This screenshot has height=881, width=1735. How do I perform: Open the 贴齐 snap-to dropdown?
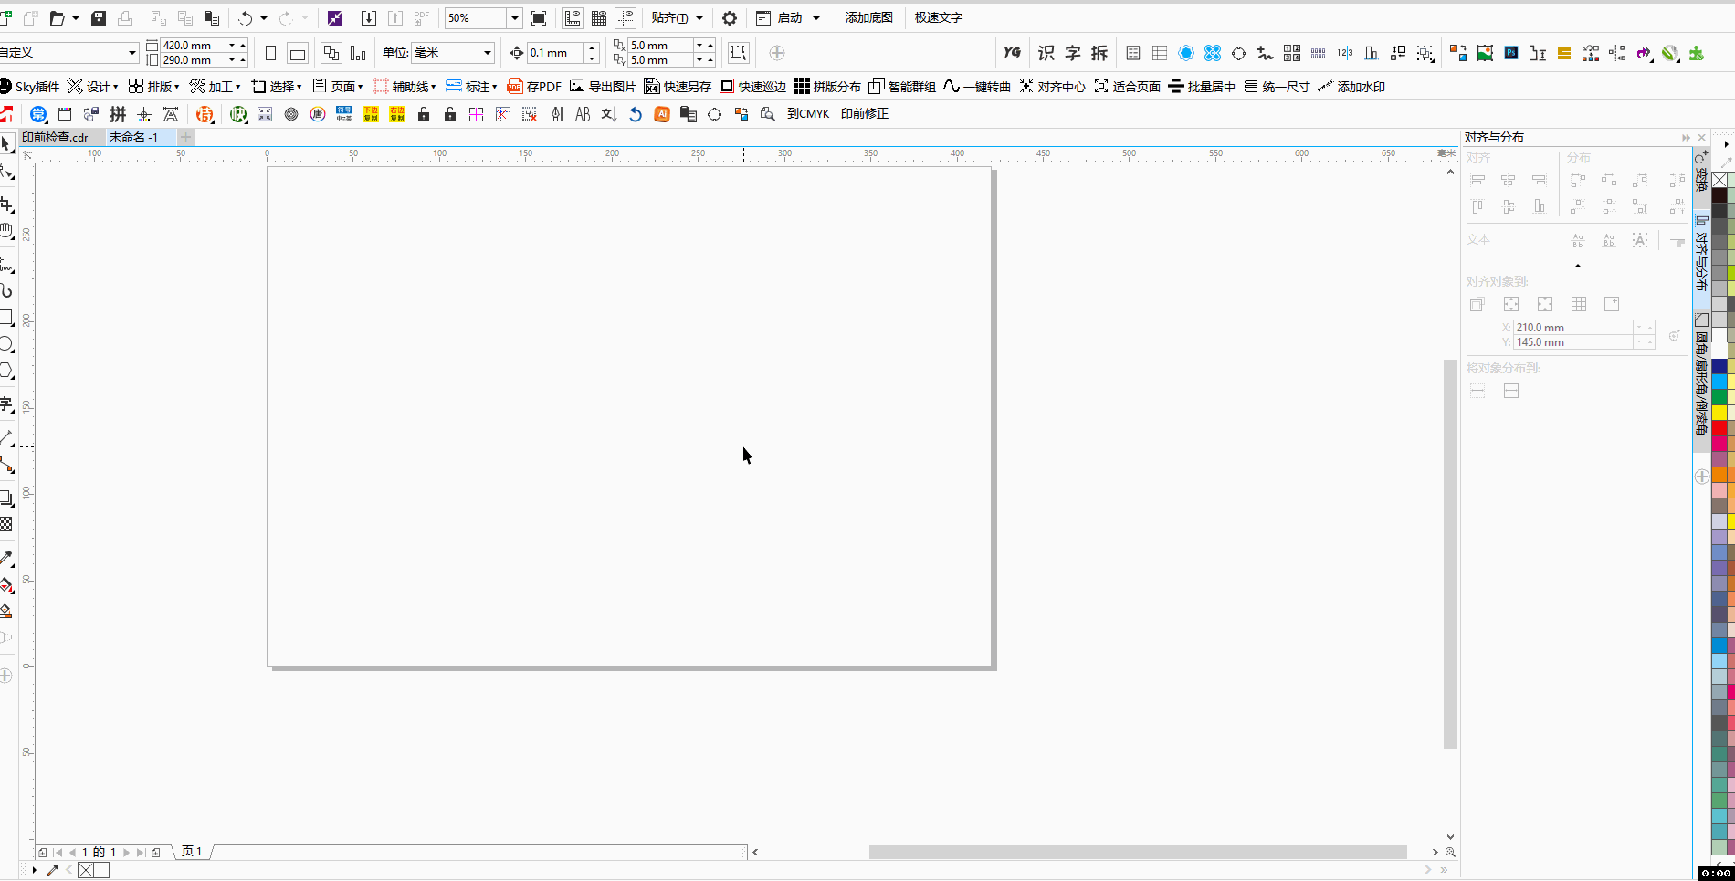pos(677,18)
